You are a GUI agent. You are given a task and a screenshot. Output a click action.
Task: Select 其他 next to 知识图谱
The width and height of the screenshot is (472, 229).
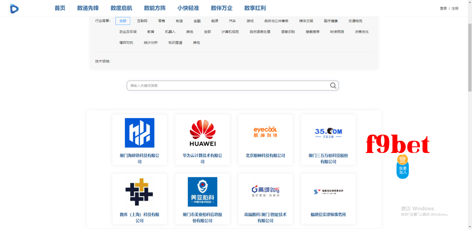[197, 42]
